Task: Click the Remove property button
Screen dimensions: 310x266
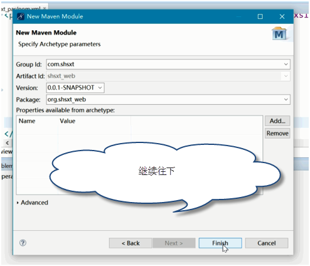Action: (277, 133)
